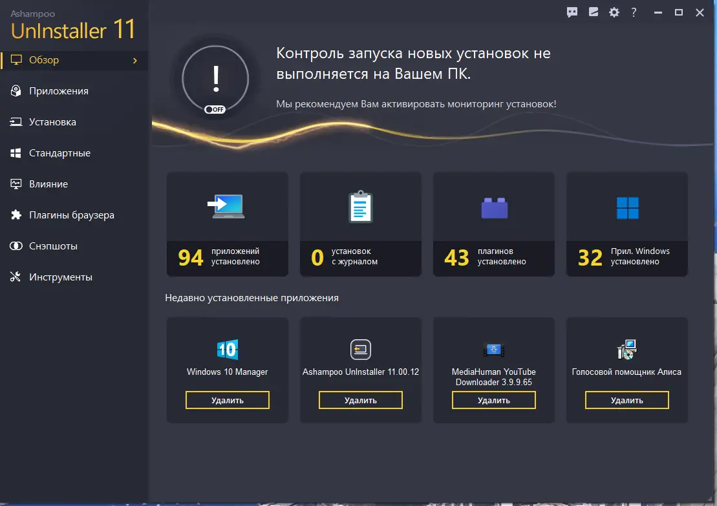Viewport: 717px width, 506px height.
Task: Open the 32 Прил. Windows установлено tile
Action: 627,224
